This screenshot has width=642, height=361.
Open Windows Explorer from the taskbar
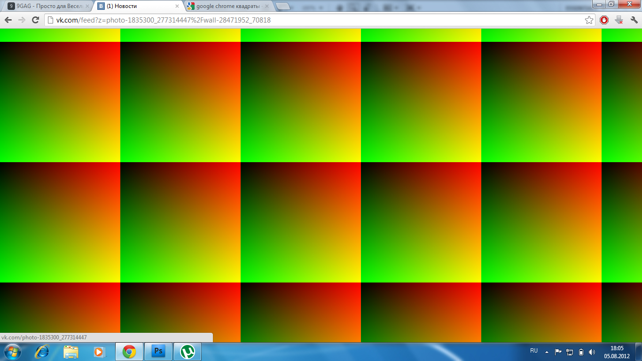[x=71, y=352]
